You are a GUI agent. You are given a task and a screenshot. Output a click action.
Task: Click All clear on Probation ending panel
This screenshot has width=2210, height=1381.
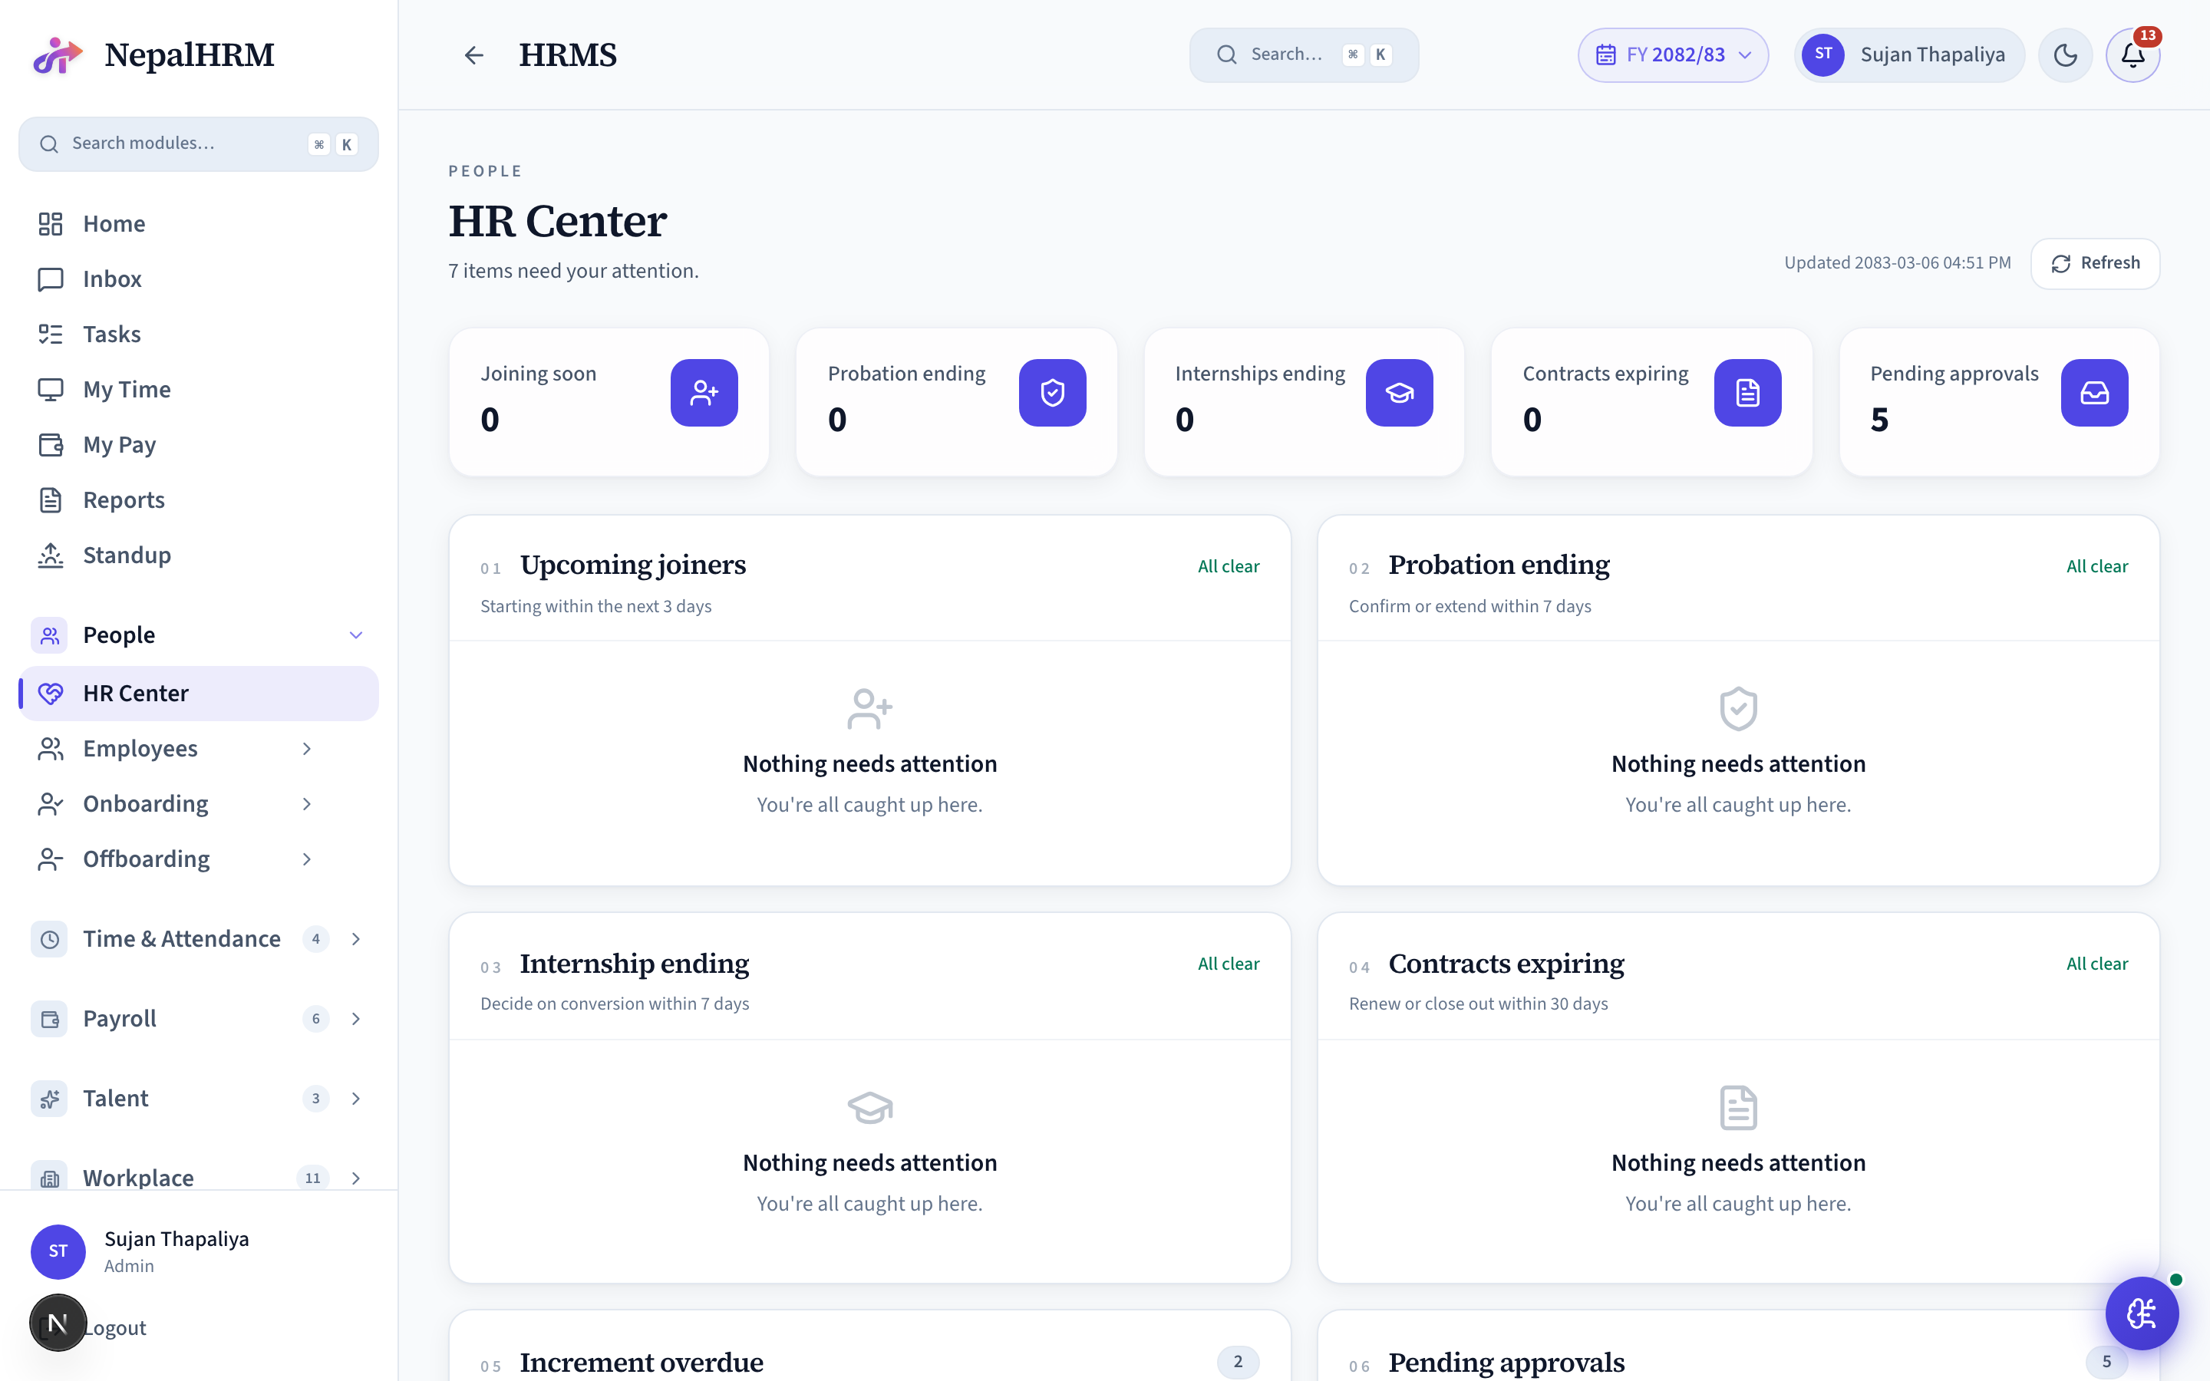pyautogui.click(x=2096, y=566)
